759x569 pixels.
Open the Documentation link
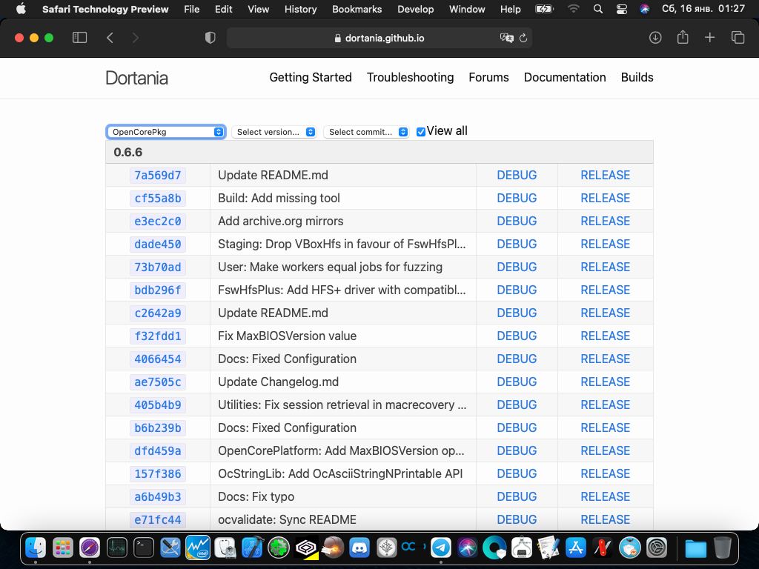pos(564,77)
